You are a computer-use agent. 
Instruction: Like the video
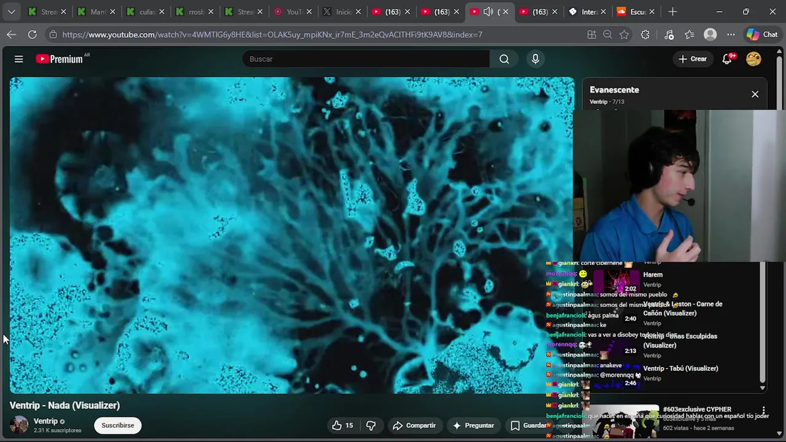pyautogui.click(x=343, y=425)
